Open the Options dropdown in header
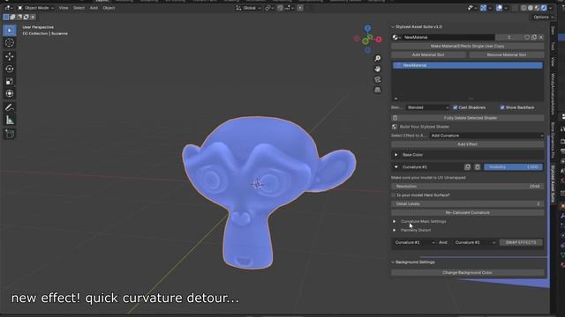 543,17
